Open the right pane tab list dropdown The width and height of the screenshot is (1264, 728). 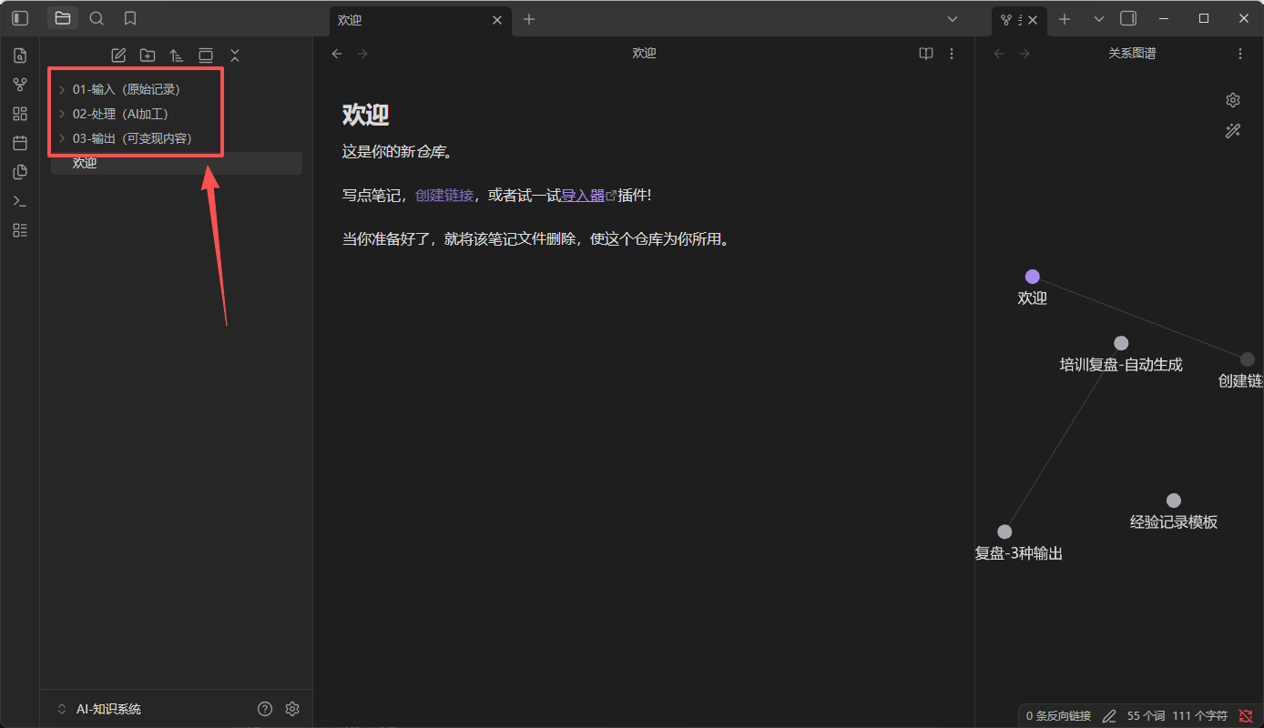[1098, 18]
